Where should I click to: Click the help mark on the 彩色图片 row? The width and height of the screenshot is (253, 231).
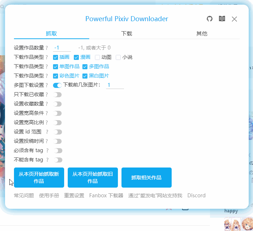pos(47,76)
